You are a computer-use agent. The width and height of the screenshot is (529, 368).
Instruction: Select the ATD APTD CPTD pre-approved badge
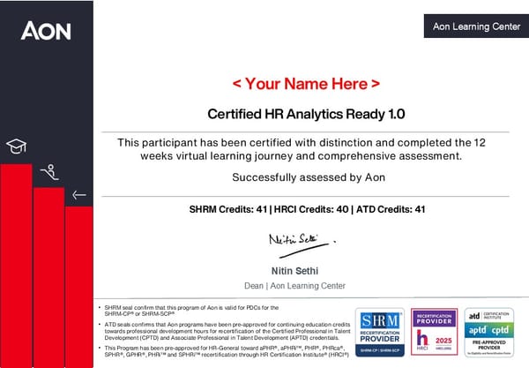click(489, 333)
